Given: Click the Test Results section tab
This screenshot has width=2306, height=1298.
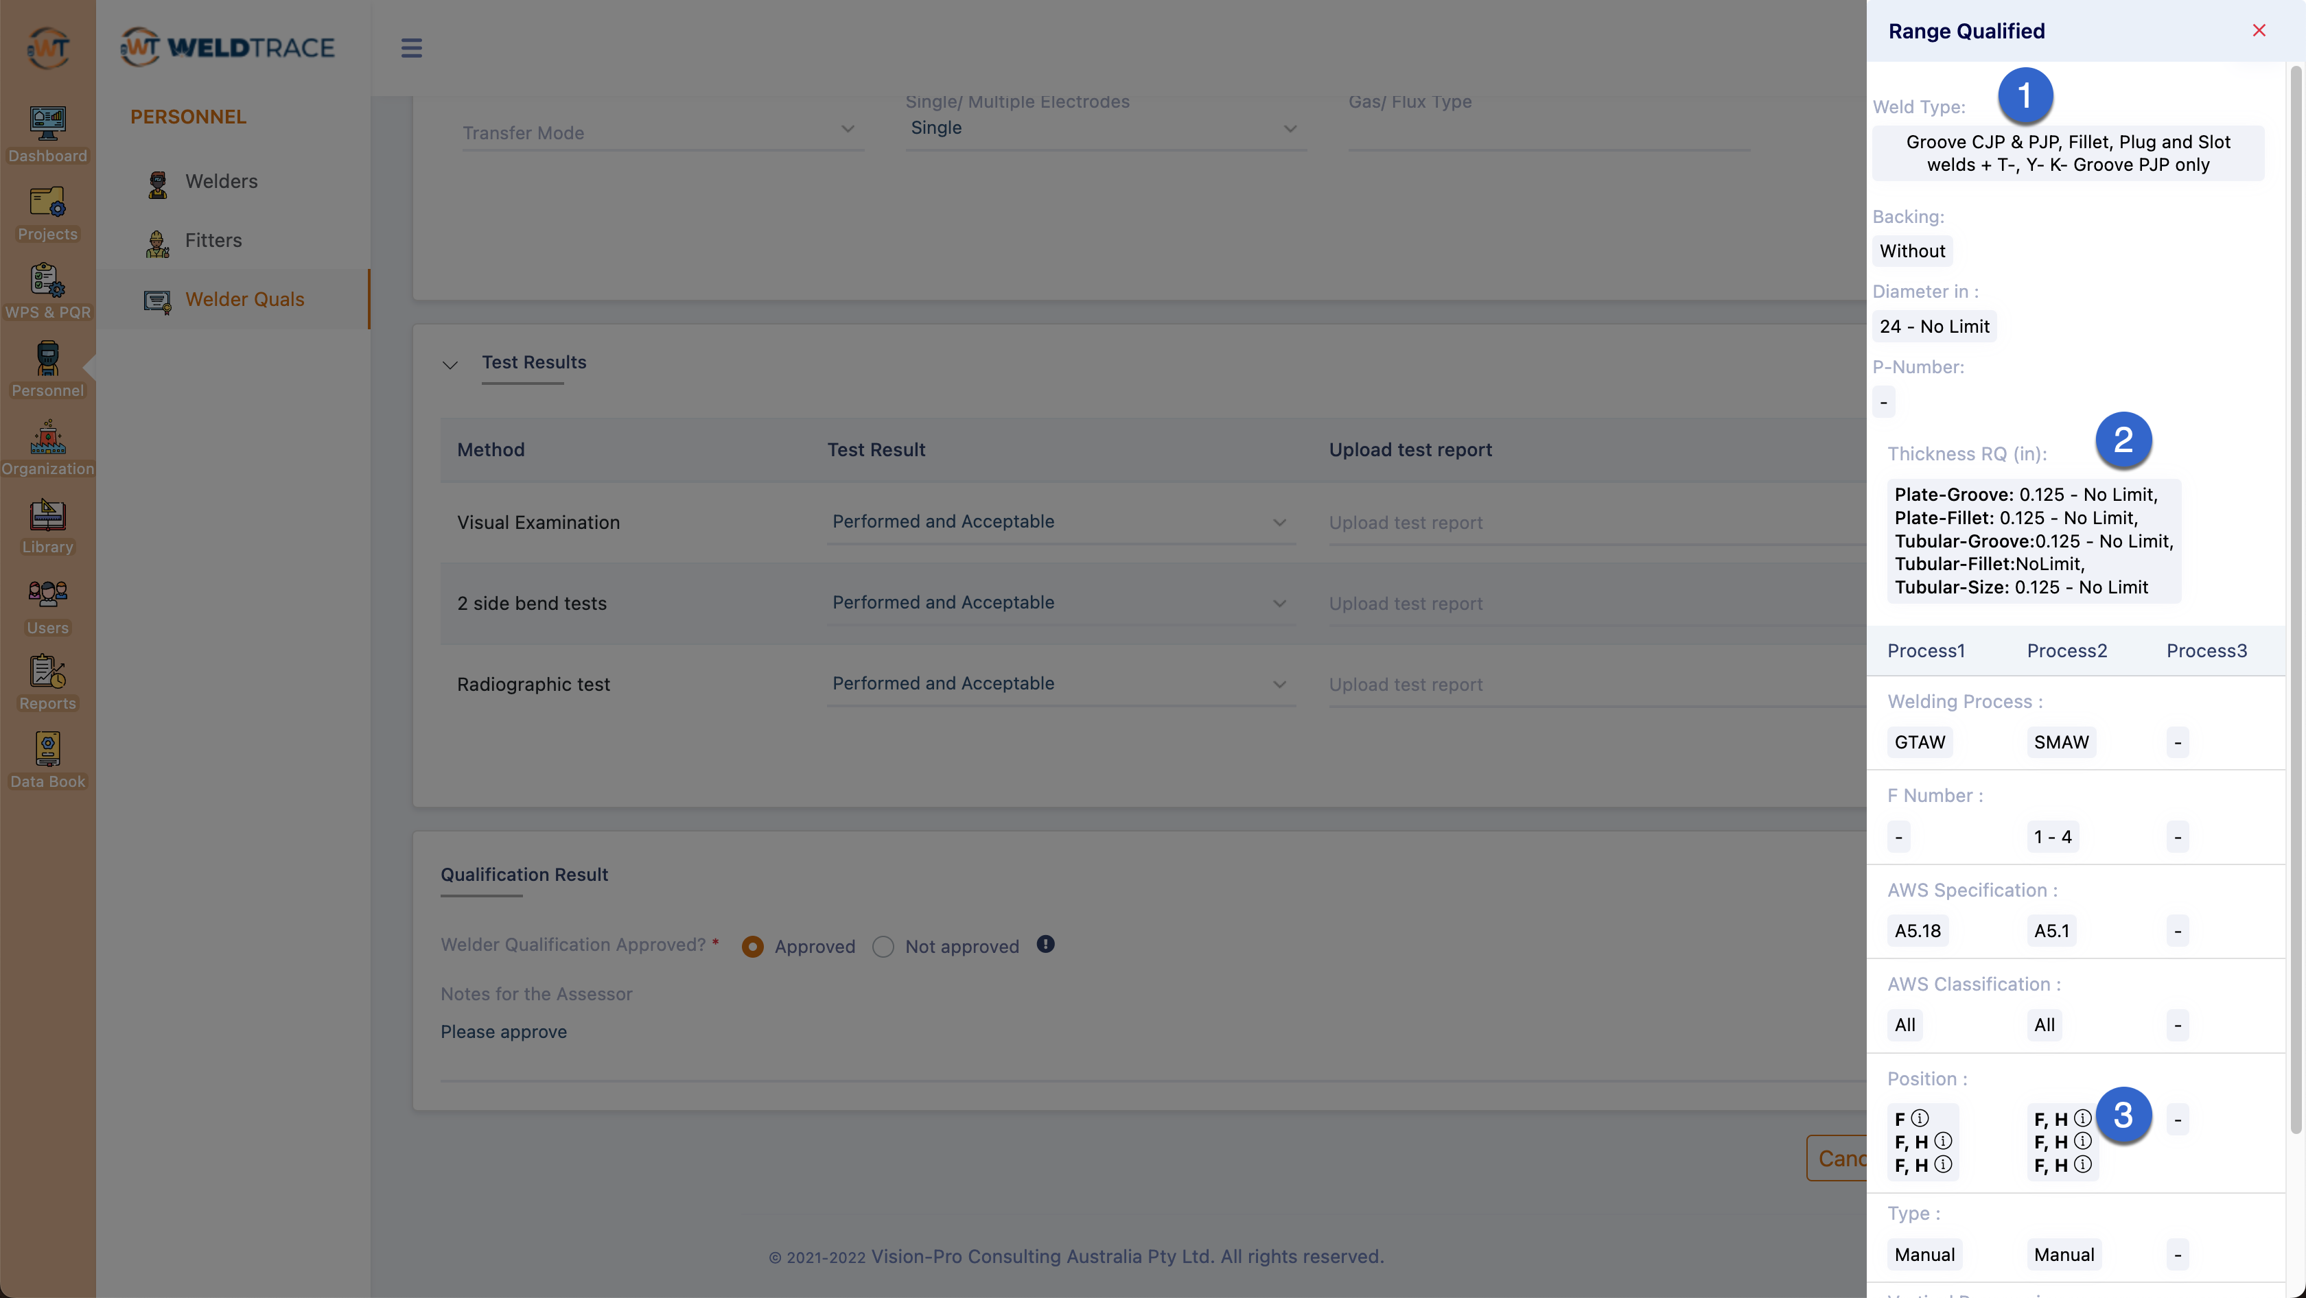Looking at the screenshot, I should tap(533, 362).
